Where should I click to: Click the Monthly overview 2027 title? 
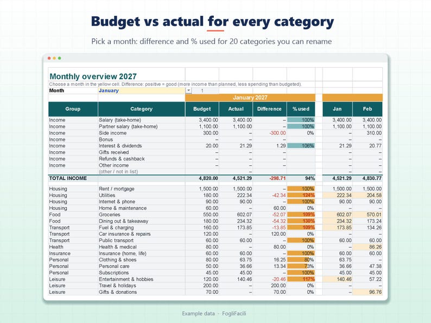[93, 76]
